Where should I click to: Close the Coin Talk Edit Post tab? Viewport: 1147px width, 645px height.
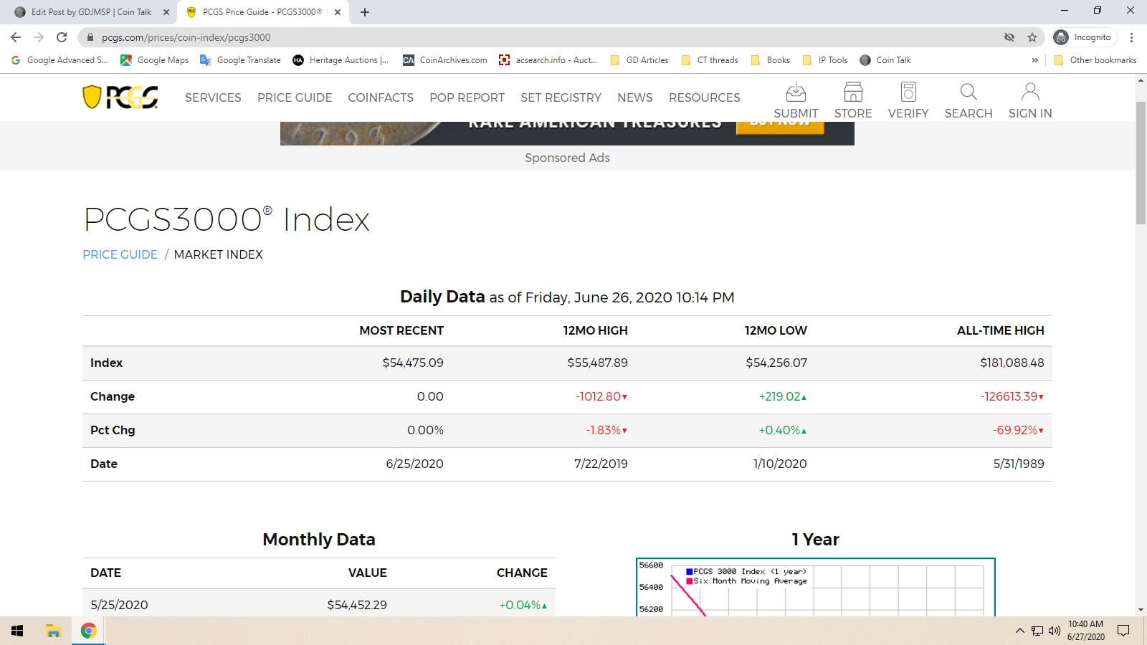click(x=166, y=12)
